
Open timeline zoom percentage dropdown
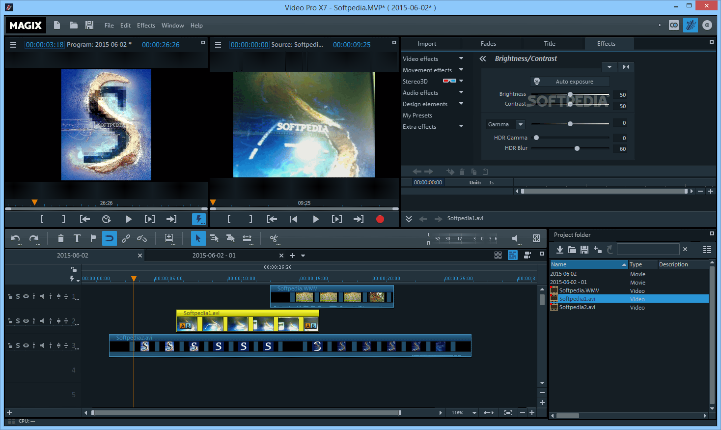[474, 413]
